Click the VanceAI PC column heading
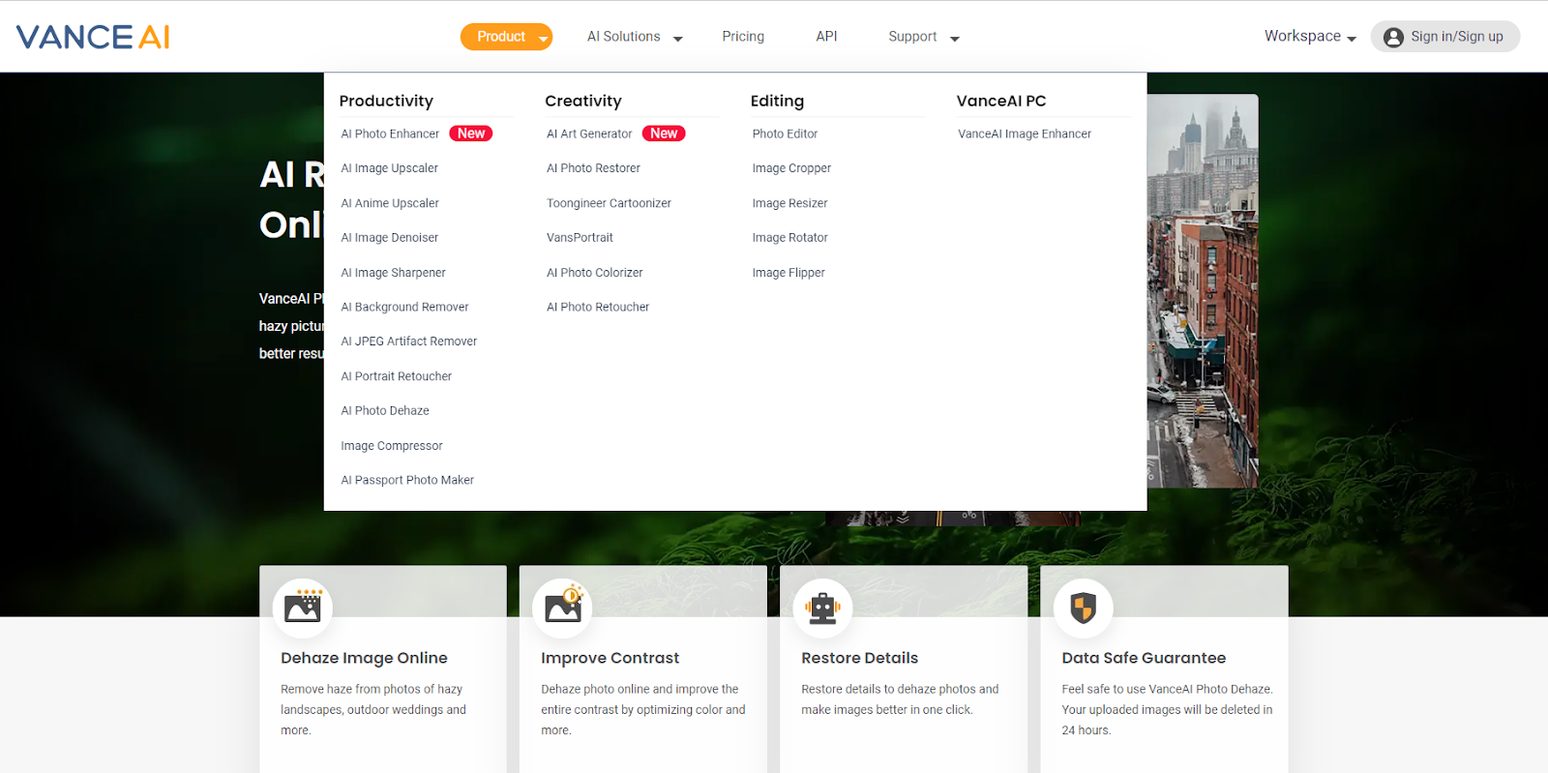Viewport: 1548px width, 773px height. tap(1001, 101)
